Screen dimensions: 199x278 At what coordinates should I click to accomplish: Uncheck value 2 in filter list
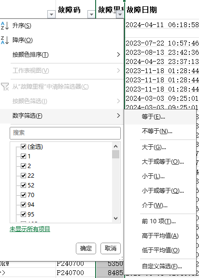click(24, 166)
